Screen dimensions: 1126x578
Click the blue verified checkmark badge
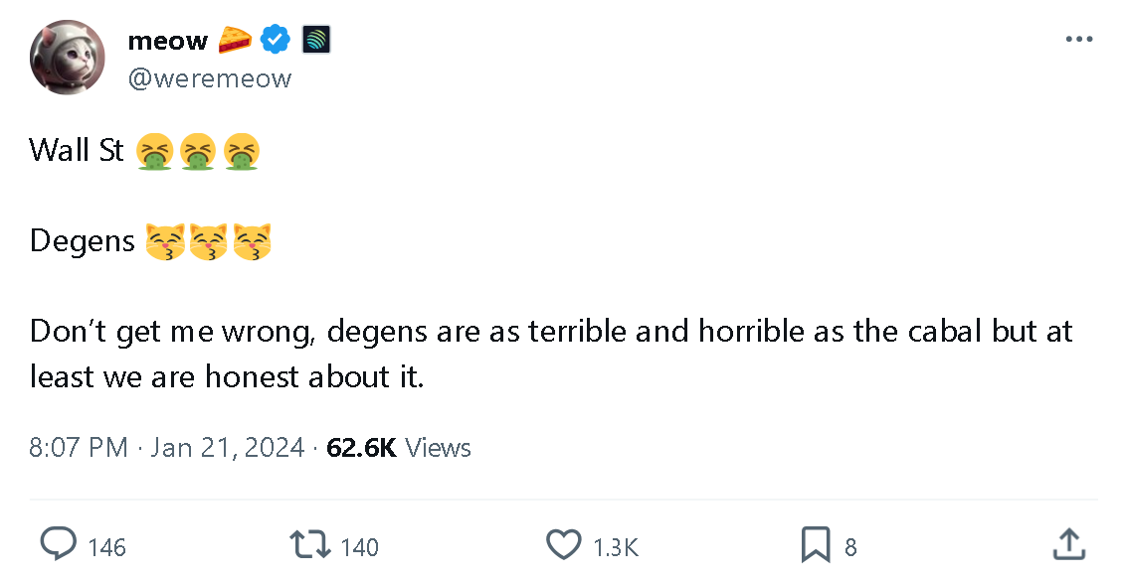click(x=275, y=40)
